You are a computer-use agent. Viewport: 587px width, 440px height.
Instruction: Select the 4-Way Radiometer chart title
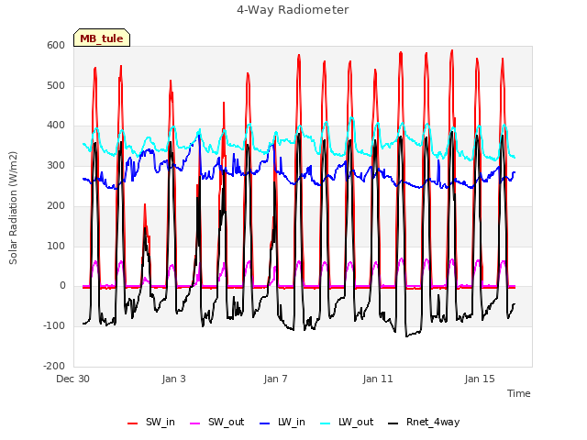tap(293, 10)
